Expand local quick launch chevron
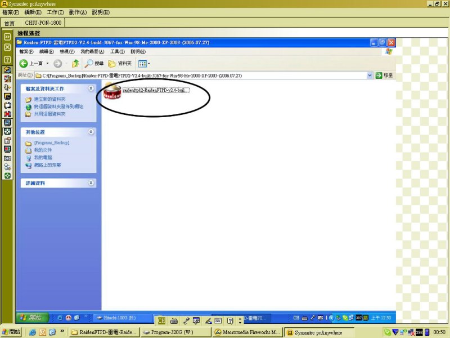The image size is (450, 338). [x=62, y=331]
